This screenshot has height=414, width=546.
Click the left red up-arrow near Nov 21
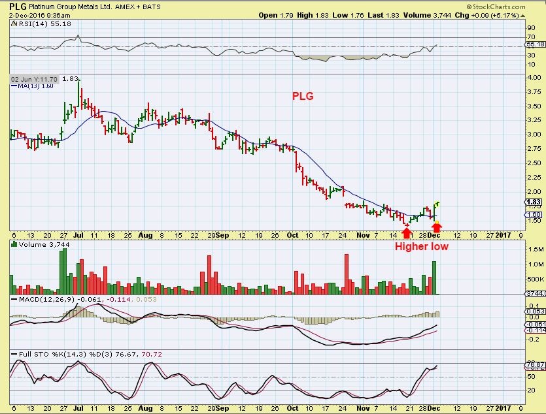[x=407, y=231]
